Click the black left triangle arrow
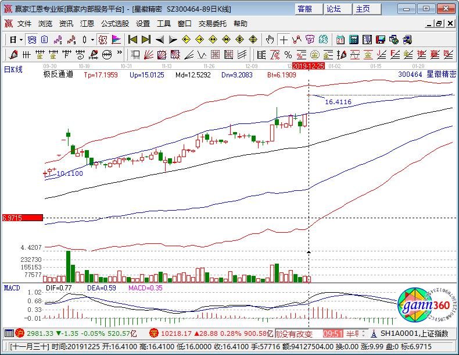The image size is (459, 355). point(160,40)
